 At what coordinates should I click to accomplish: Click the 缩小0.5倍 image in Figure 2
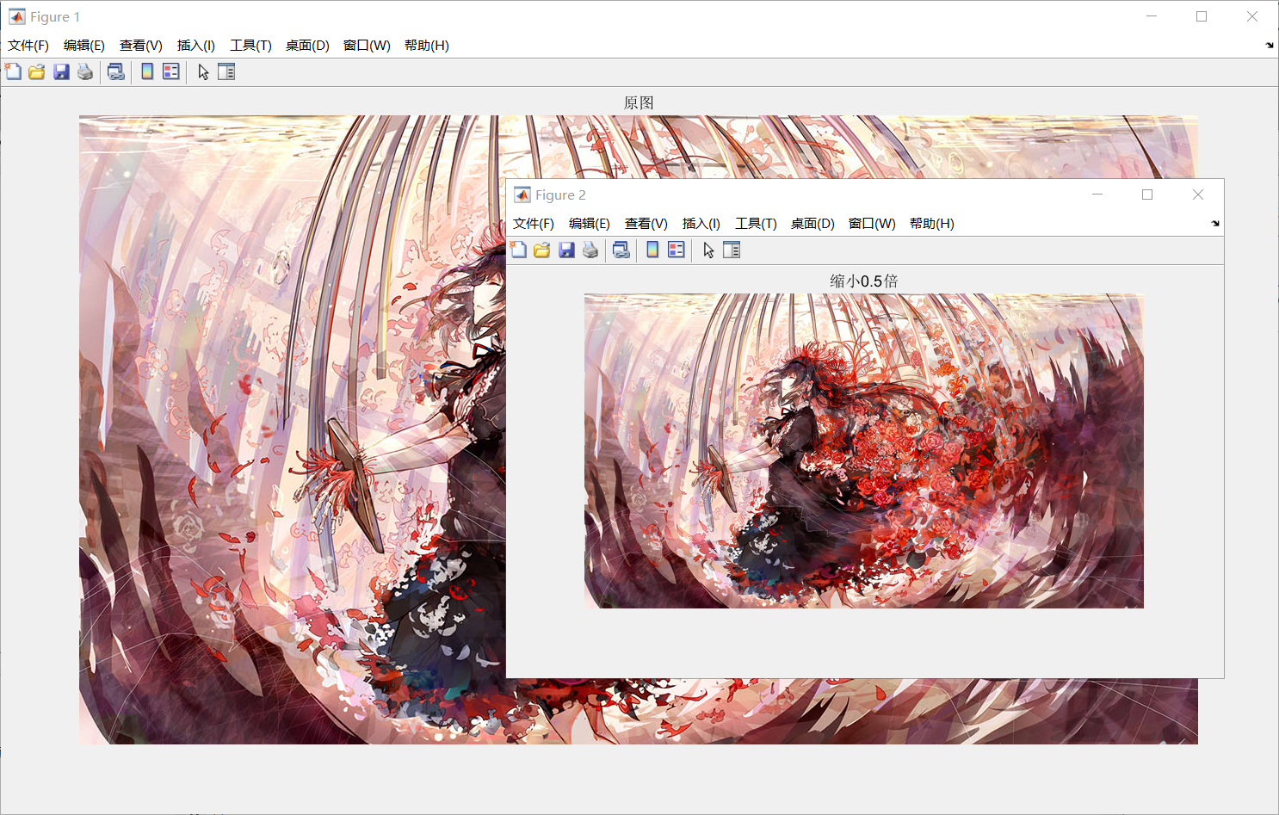864,451
